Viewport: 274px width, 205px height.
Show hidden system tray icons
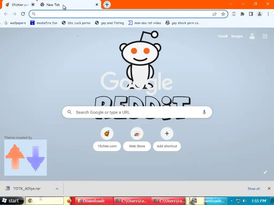pyautogui.click(x=232, y=201)
